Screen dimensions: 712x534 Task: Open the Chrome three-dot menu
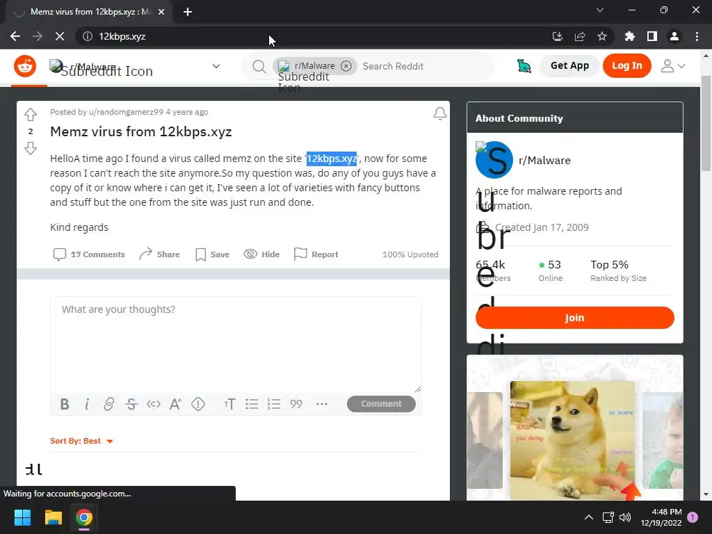tap(697, 36)
